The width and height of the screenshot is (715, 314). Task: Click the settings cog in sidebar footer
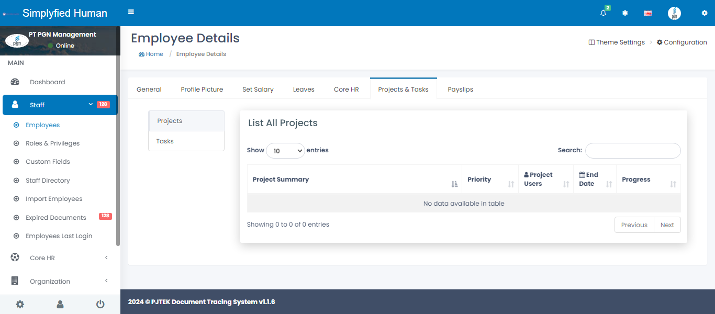coord(20,304)
